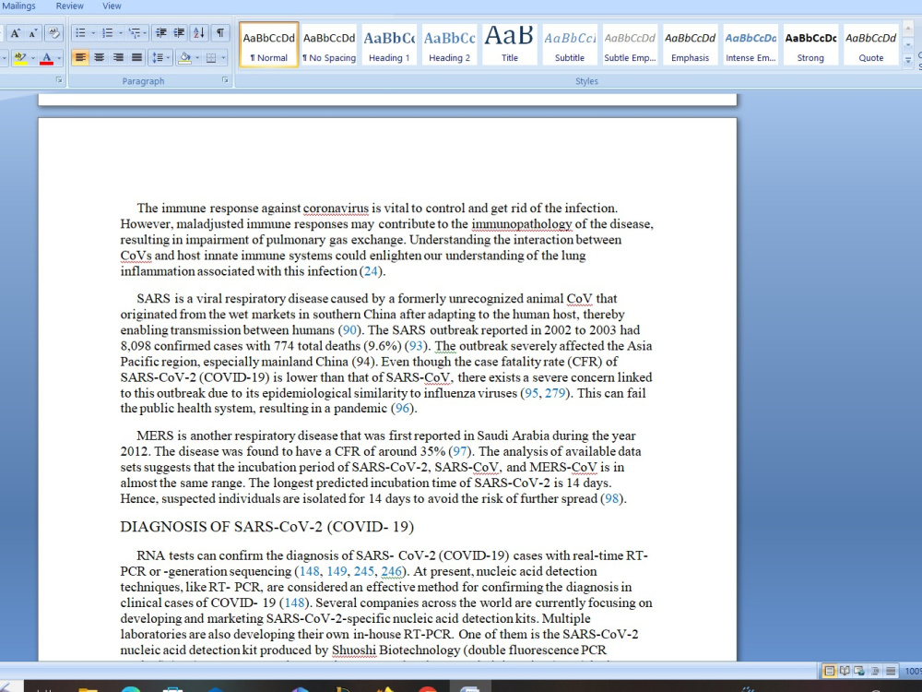This screenshot has height=692, width=922.
Task: Open the Line Spacing dropdown arrow
Action: tap(169, 57)
